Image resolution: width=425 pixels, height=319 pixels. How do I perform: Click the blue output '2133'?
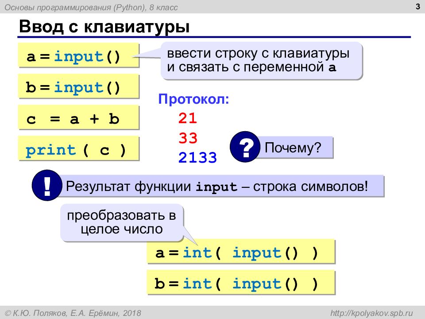(197, 158)
